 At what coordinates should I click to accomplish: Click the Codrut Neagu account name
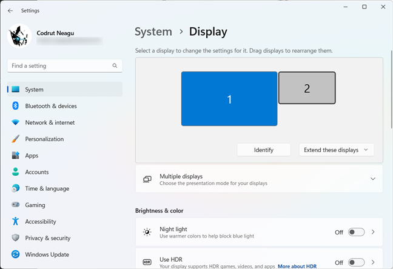click(55, 33)
